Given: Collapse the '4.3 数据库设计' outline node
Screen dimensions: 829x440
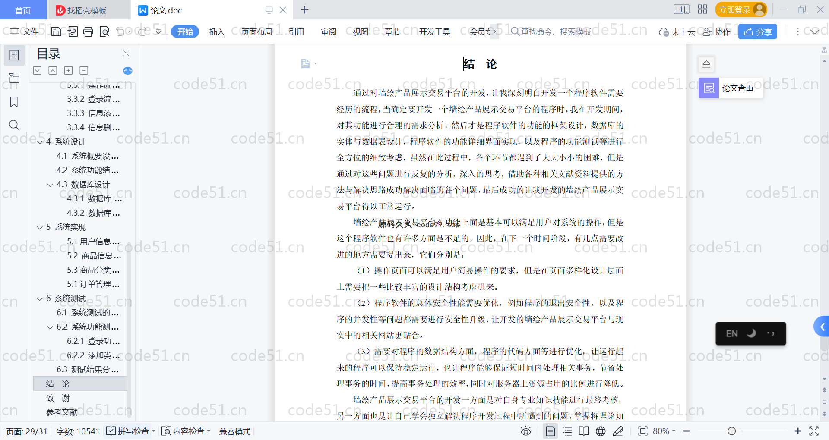Looking at the screenshot, I should coord(50,185).
